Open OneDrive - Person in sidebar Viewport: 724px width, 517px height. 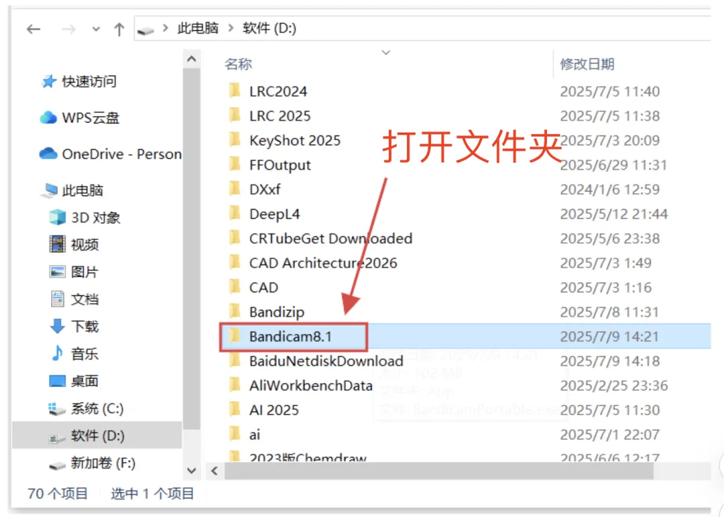point(111,154)
